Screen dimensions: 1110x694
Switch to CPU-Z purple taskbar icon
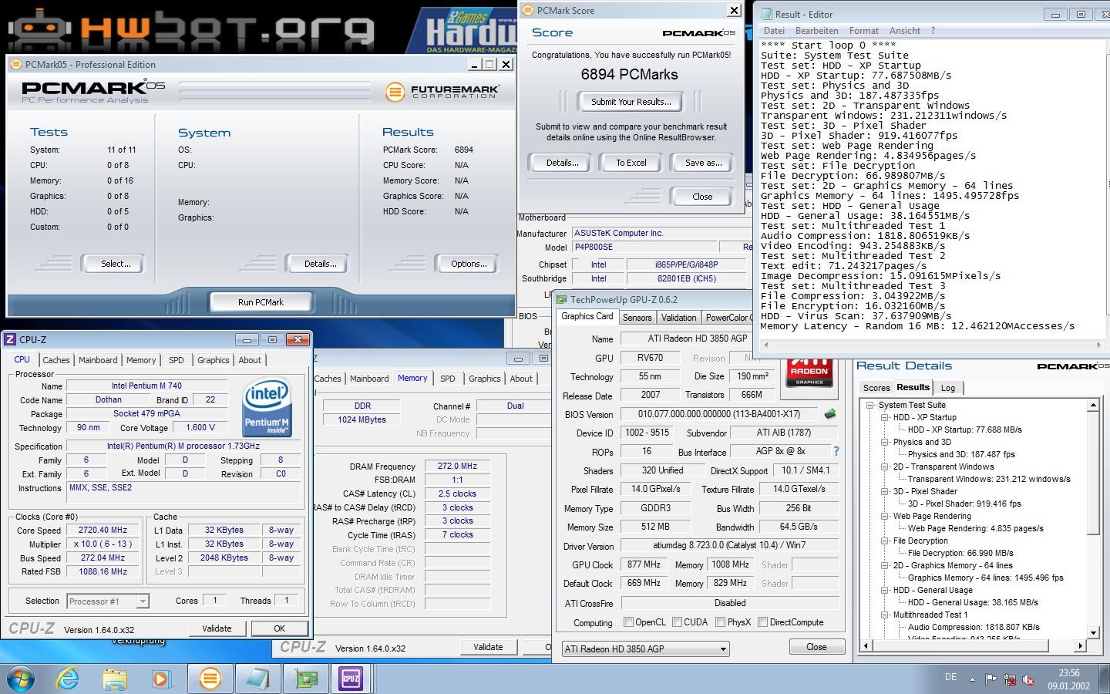pyautogui.click(x=351, y=679)
